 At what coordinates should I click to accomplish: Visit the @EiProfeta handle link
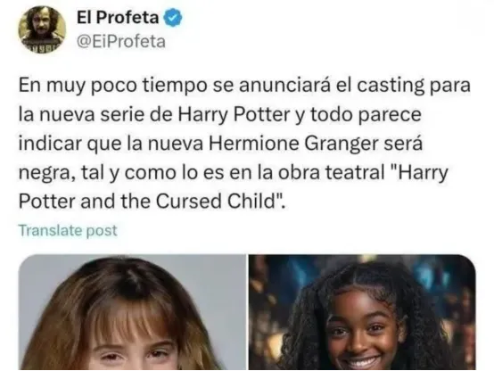(121, 42)
